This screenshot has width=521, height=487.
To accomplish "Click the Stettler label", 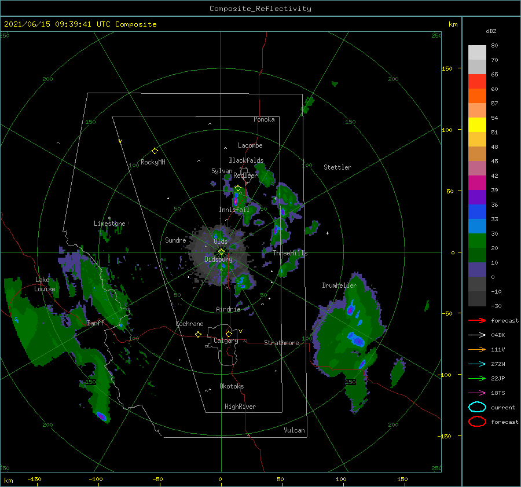I will point(337,167).
